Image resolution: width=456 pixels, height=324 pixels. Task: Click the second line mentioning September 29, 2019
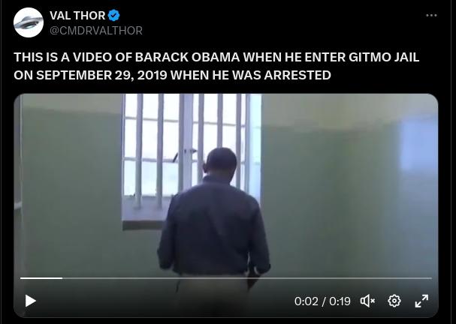click(x=172, y=75)
